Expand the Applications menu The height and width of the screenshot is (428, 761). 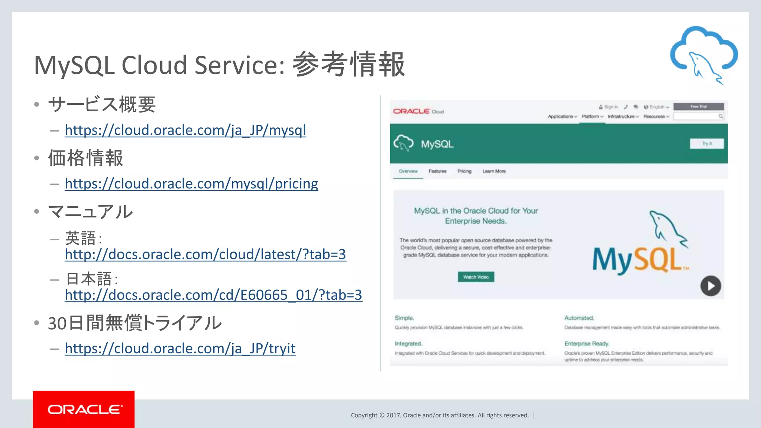click(563, 117)
